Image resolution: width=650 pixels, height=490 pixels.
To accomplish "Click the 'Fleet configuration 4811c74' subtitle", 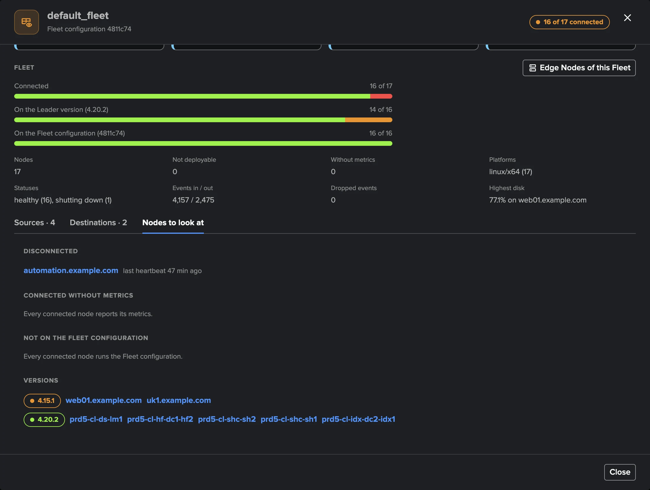I will tap(89, 29).
